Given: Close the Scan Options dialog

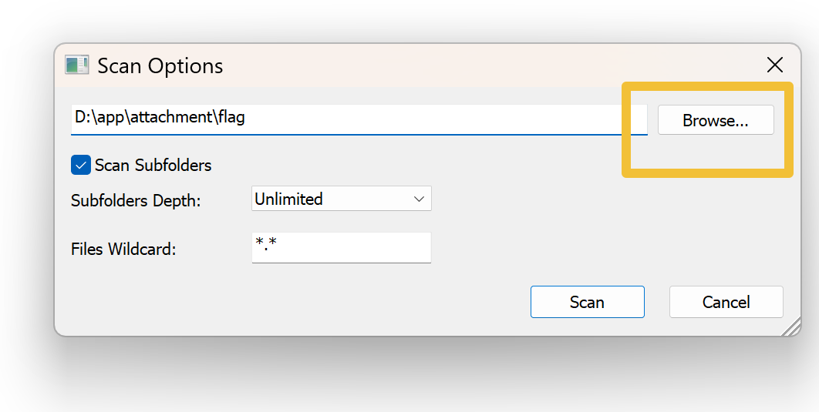Looking at the screenshot, I should [x=774, y=65].
